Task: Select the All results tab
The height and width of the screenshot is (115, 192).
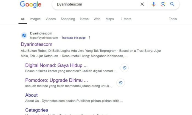Action: [23, 19]
